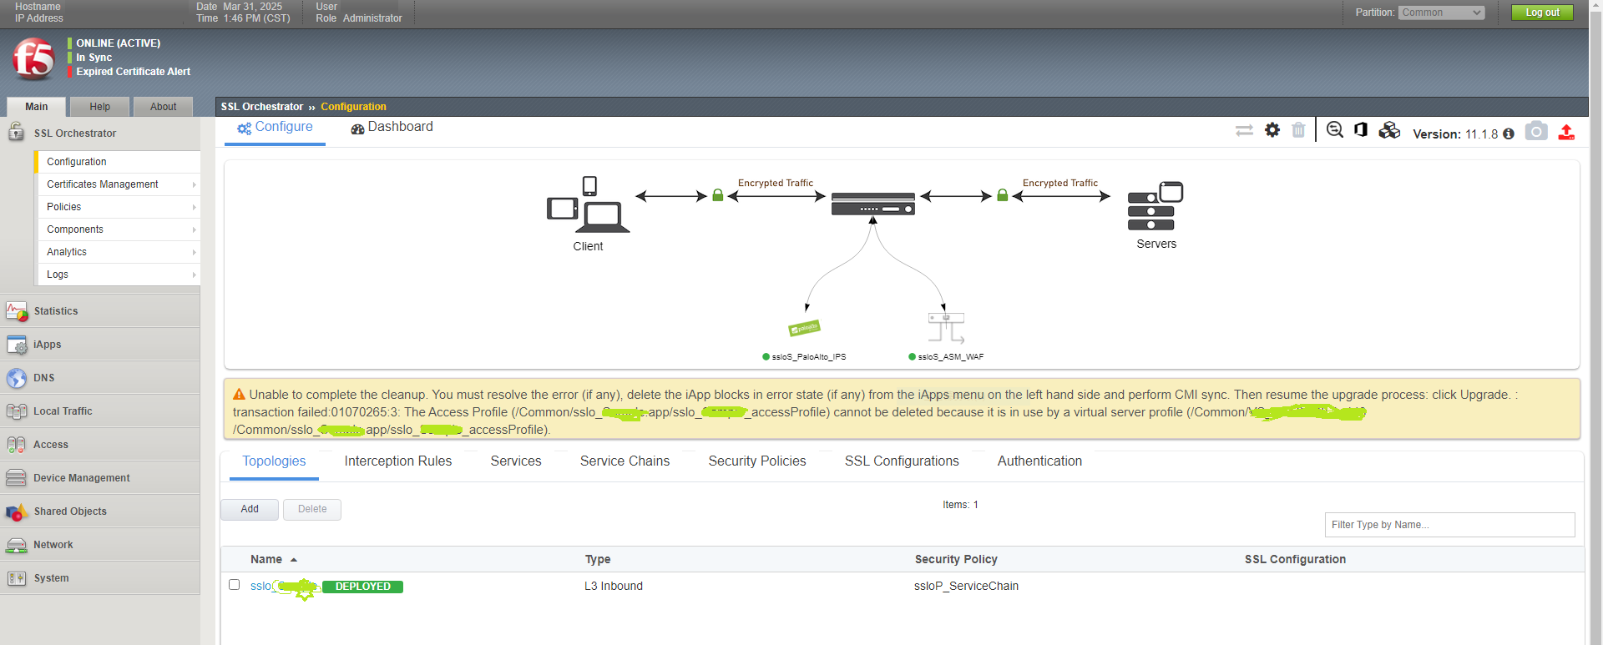The width and height of the screenshot is (1603, 645).
Task: Tick the checkbox for the L3 Inbound topology
Action: pyautogui.click(x=235, y=585)
